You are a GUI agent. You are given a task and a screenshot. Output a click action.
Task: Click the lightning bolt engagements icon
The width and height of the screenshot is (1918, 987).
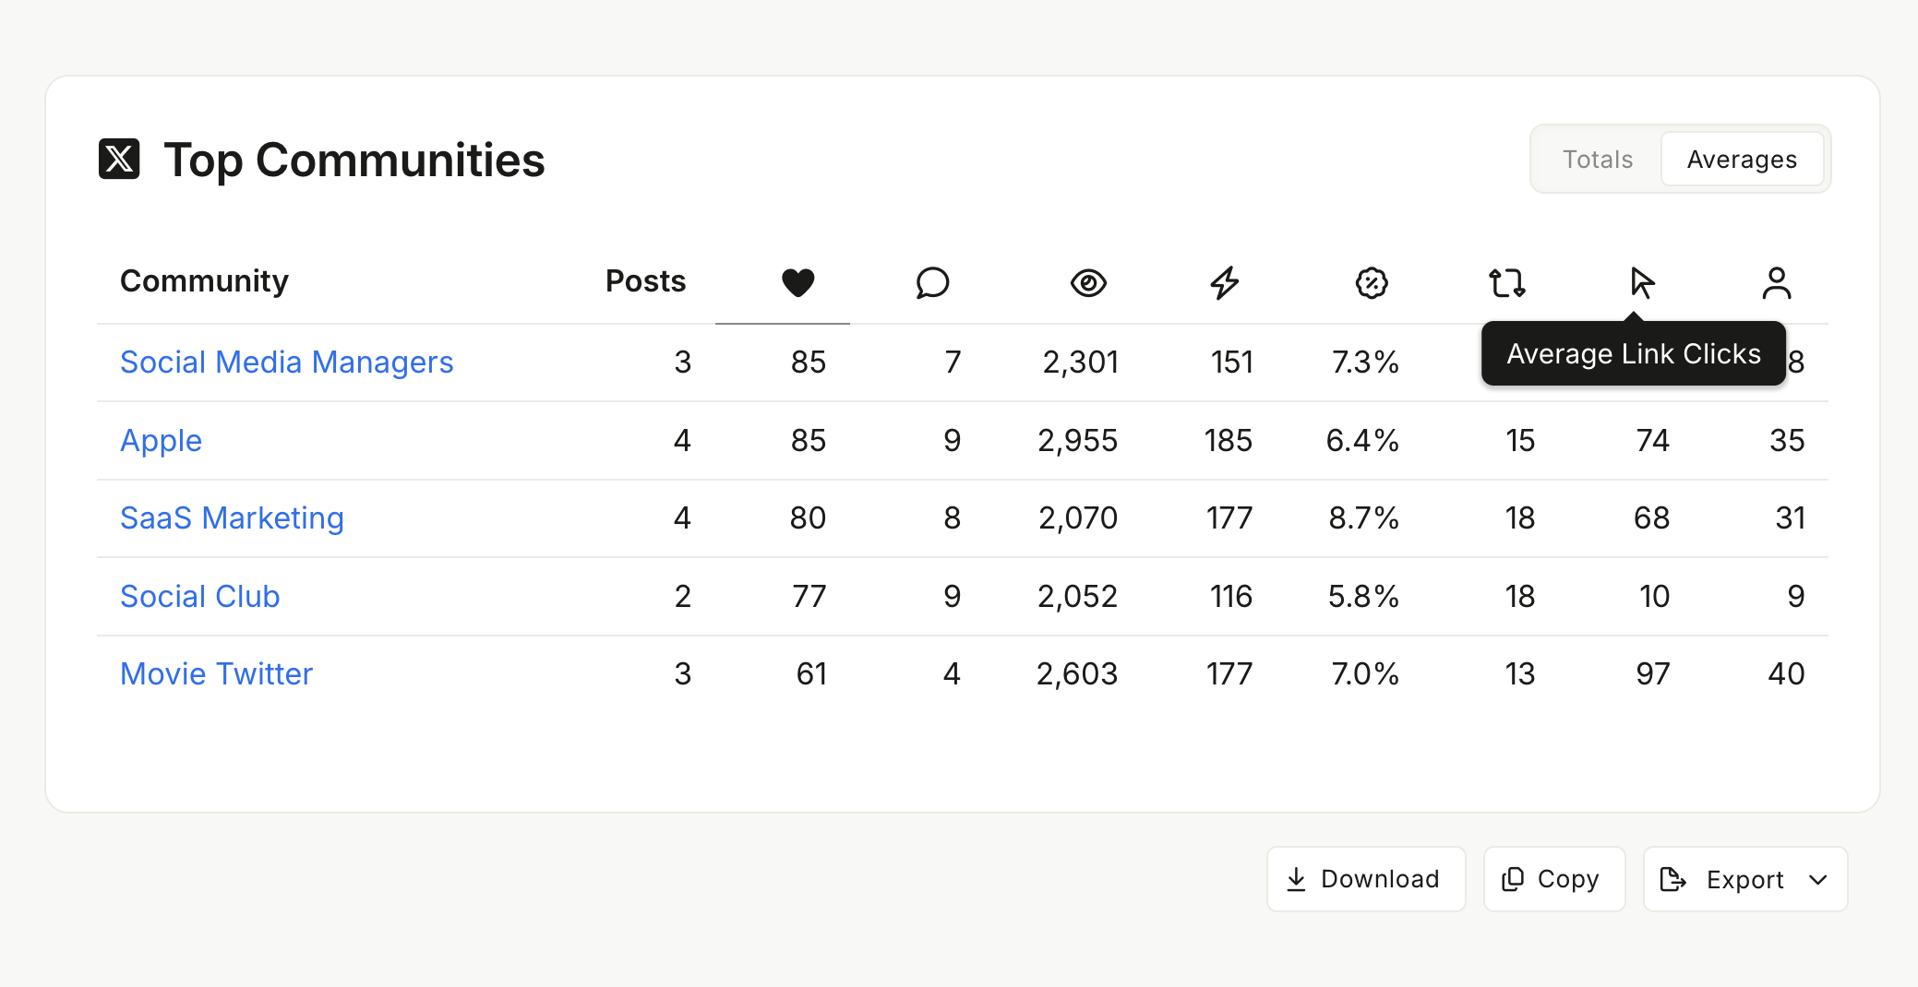[1225, 282]
